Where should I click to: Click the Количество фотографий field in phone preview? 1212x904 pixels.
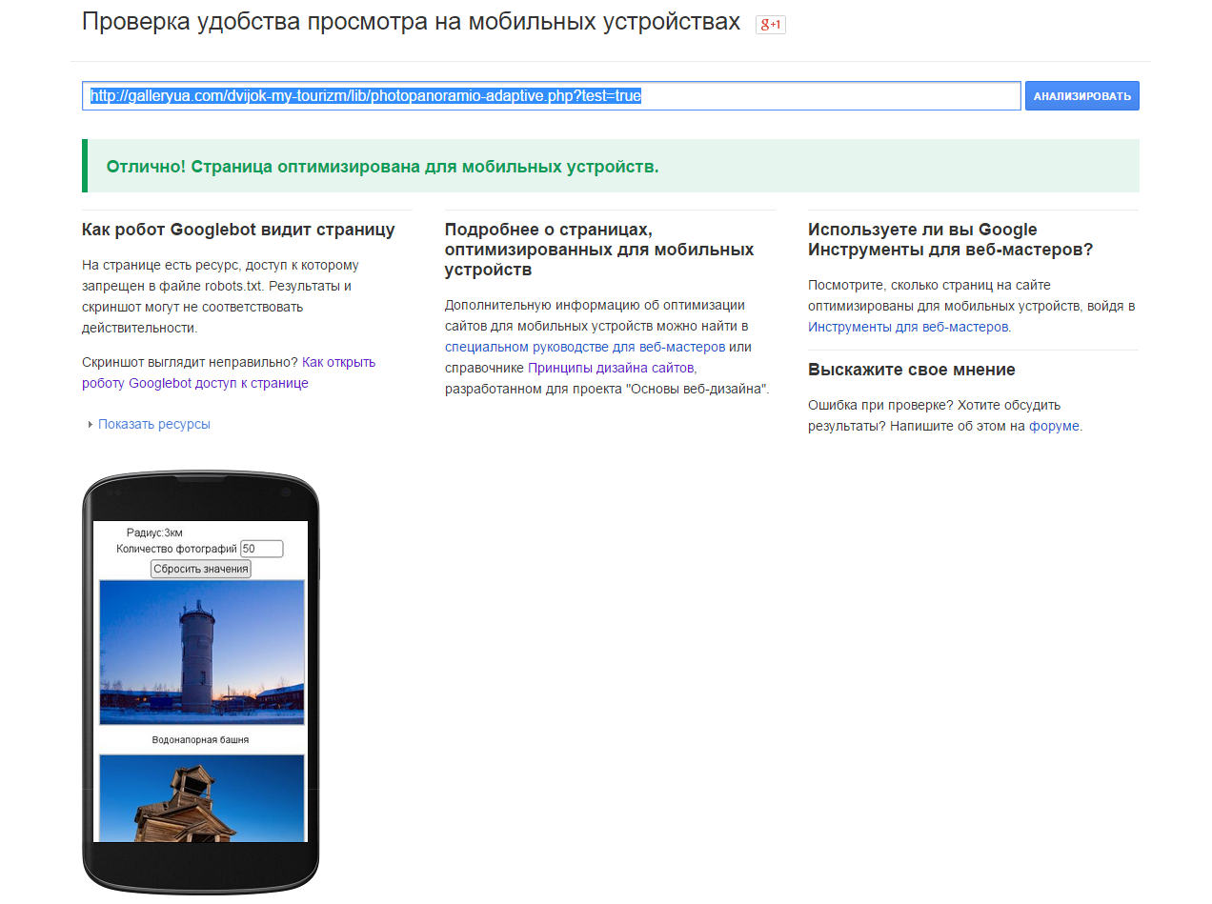[261, 549]
